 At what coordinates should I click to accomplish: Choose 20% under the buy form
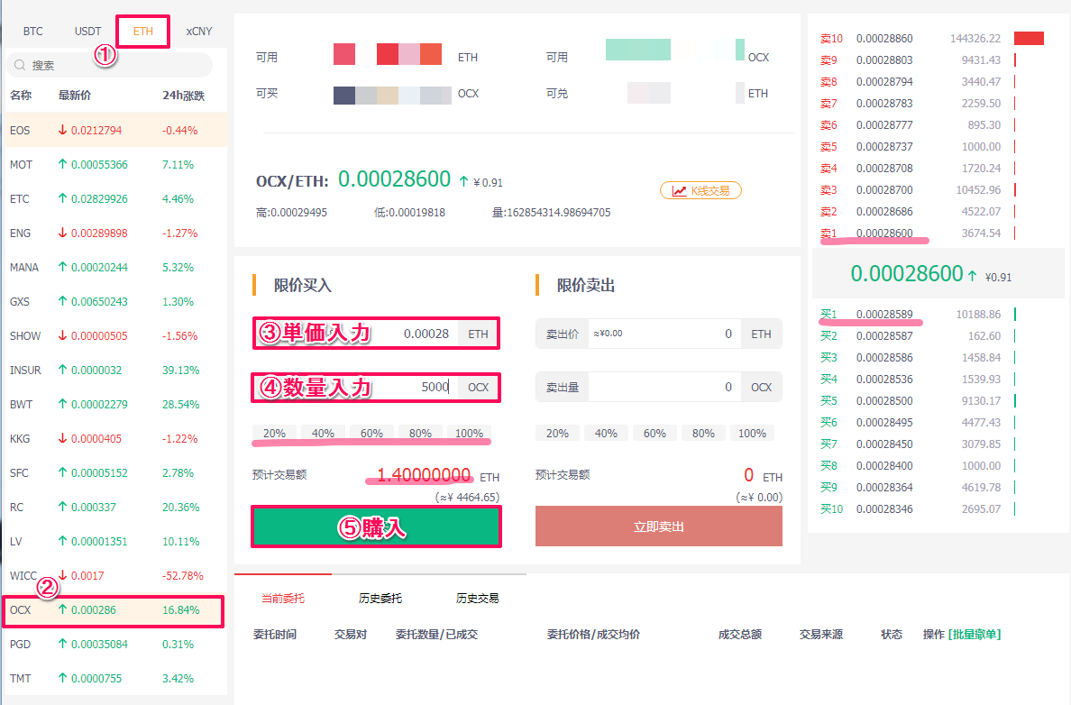tap(274, 434)
